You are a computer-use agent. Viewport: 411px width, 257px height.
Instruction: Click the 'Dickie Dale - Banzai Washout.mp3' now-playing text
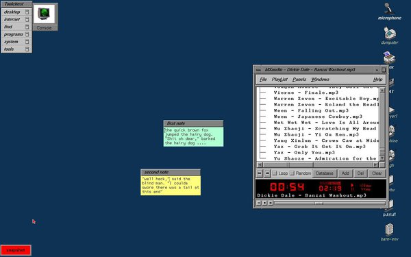(x=312, y=195)
